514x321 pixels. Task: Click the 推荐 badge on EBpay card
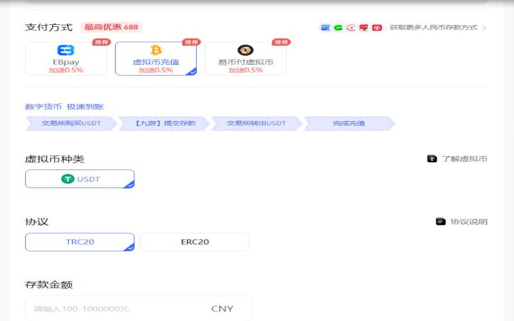[102, 42]
